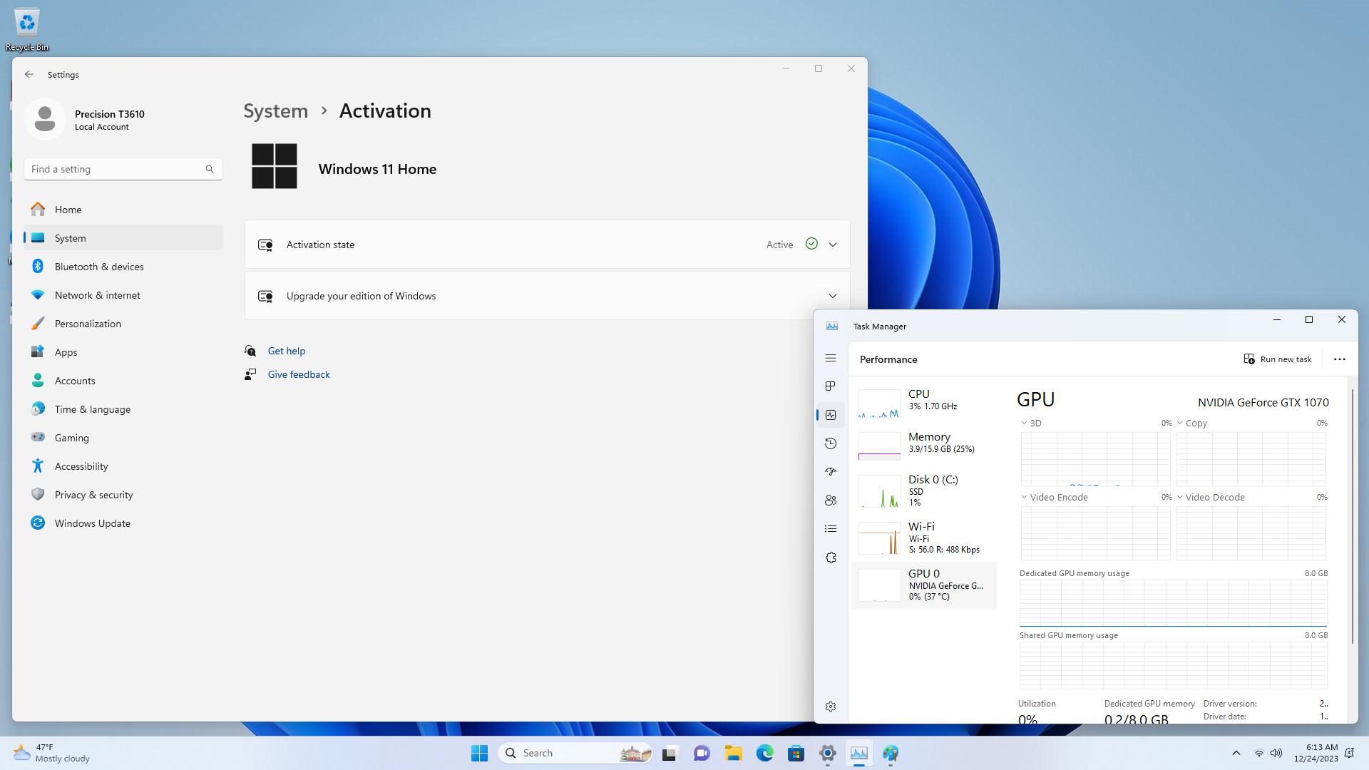Open the clock and date flyout
This screenshot has height=770, width=1369.
[1316, 753]
